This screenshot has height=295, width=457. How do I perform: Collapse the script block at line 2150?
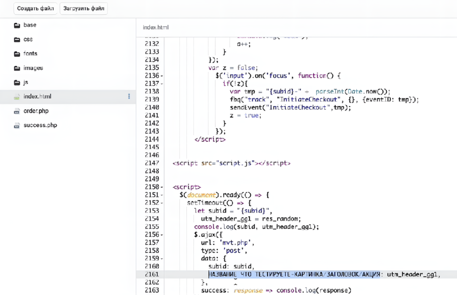pos(162,187)
